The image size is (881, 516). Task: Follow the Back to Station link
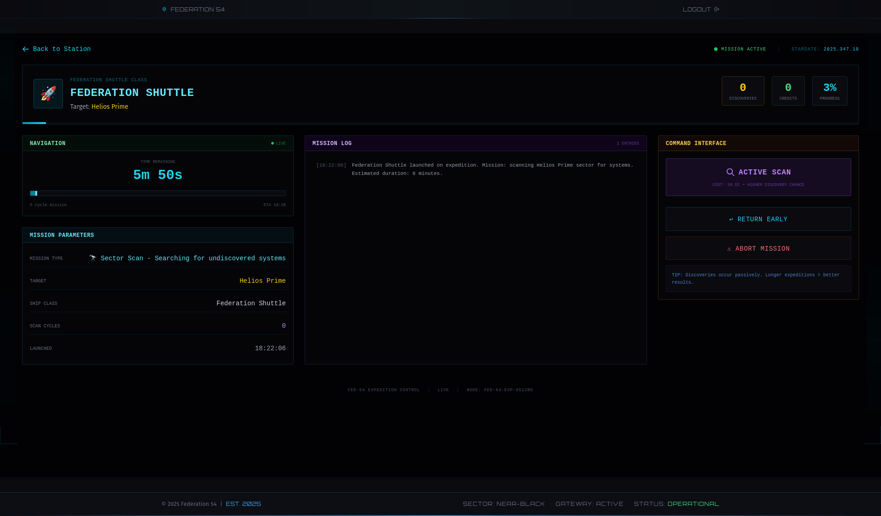click(61, 49)
